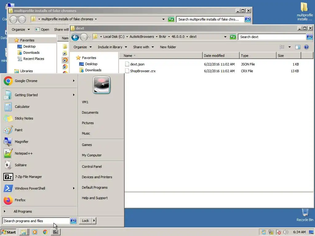Image resolution: width=315 pixels, height=236 pixels.
Task: Click the user account picture
Action: pos(102,85)
